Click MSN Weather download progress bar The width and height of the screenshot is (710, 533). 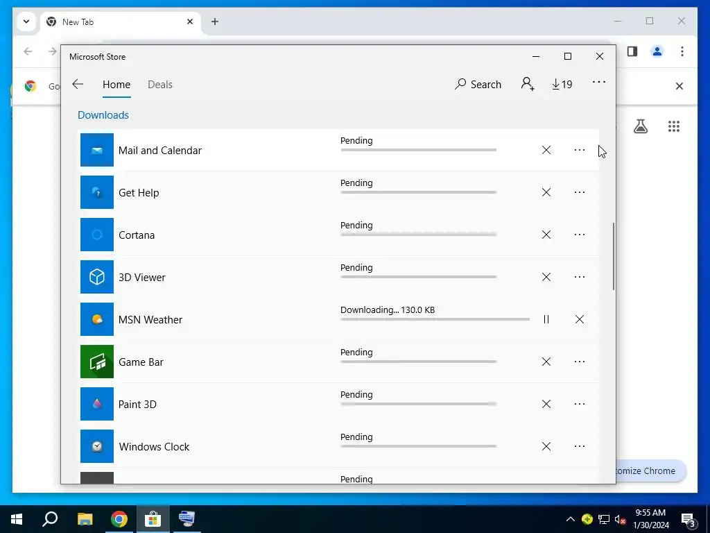click(x=435, y=319)
